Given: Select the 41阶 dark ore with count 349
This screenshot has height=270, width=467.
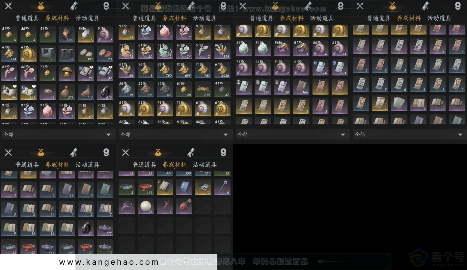Looking at the screenshot, I should (x=165, y=89).
